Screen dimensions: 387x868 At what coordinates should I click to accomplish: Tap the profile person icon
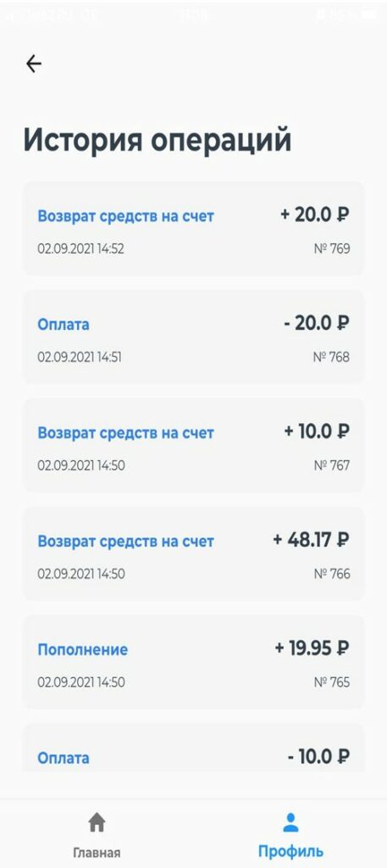point(290,822)
